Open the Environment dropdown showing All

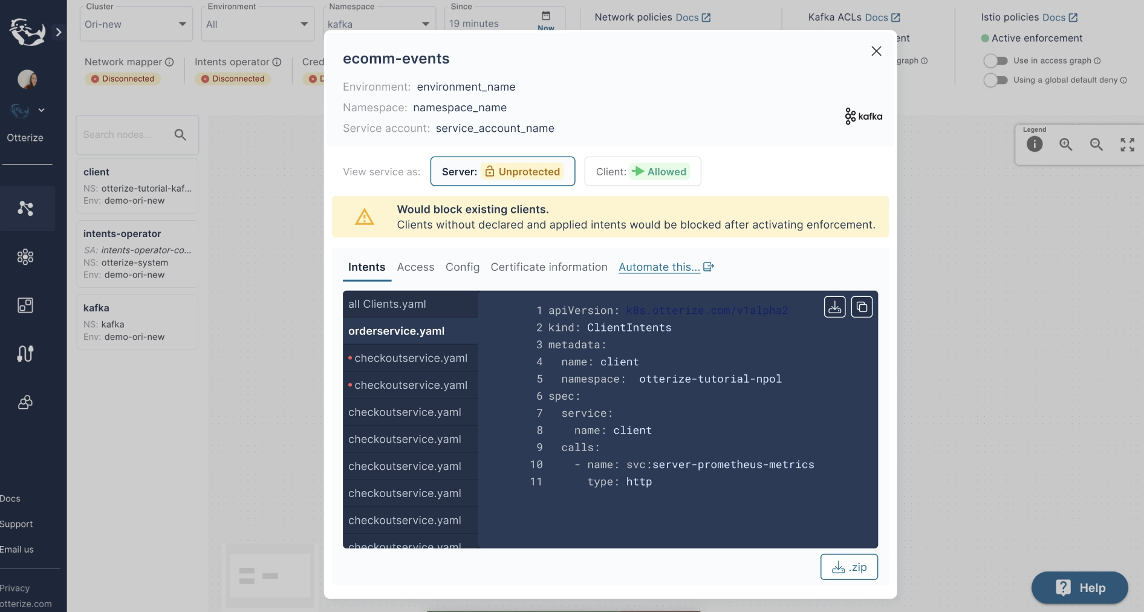pyautogui.click(x=258, y=24)
